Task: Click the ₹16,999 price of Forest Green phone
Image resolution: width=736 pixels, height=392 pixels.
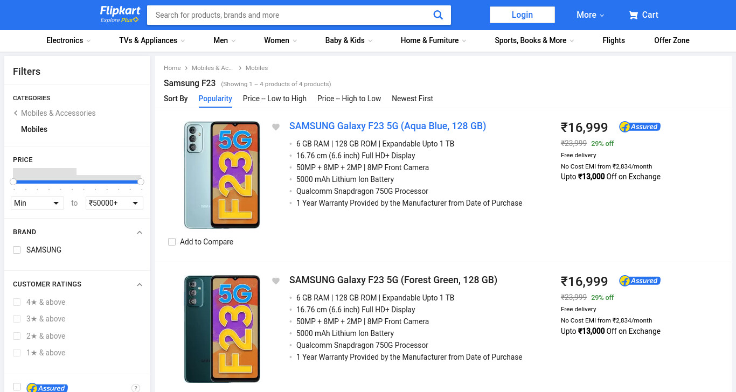Action: click(585, 282)
